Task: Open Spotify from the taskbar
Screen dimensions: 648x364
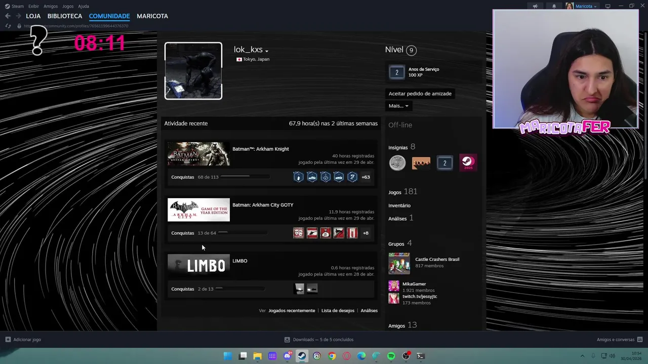Action: 391,356
